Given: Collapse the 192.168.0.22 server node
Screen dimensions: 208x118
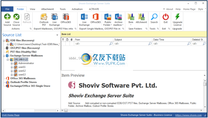Looking at the screenshot, I should click(x=8, y=60).
